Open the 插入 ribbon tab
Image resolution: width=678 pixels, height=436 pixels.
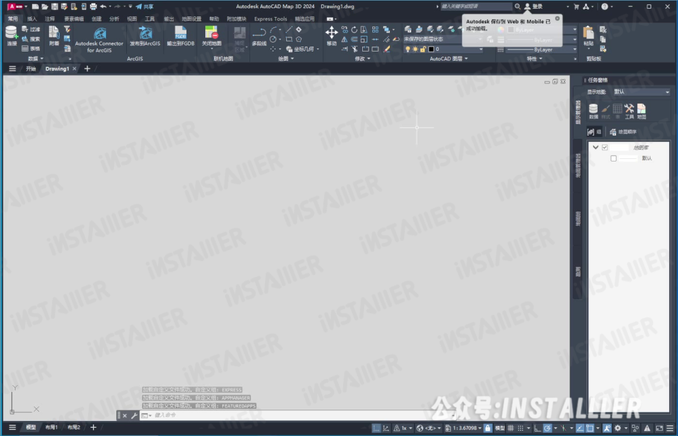(32, 19)
